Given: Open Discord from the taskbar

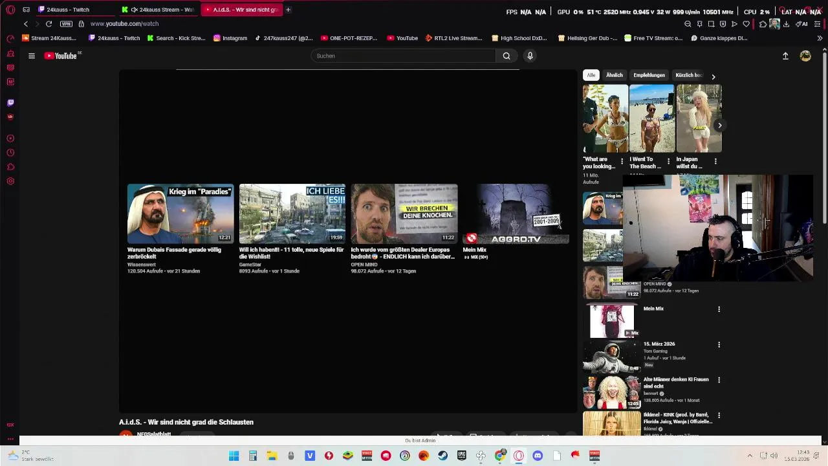Looking at the screenshot, I should 538,456.
